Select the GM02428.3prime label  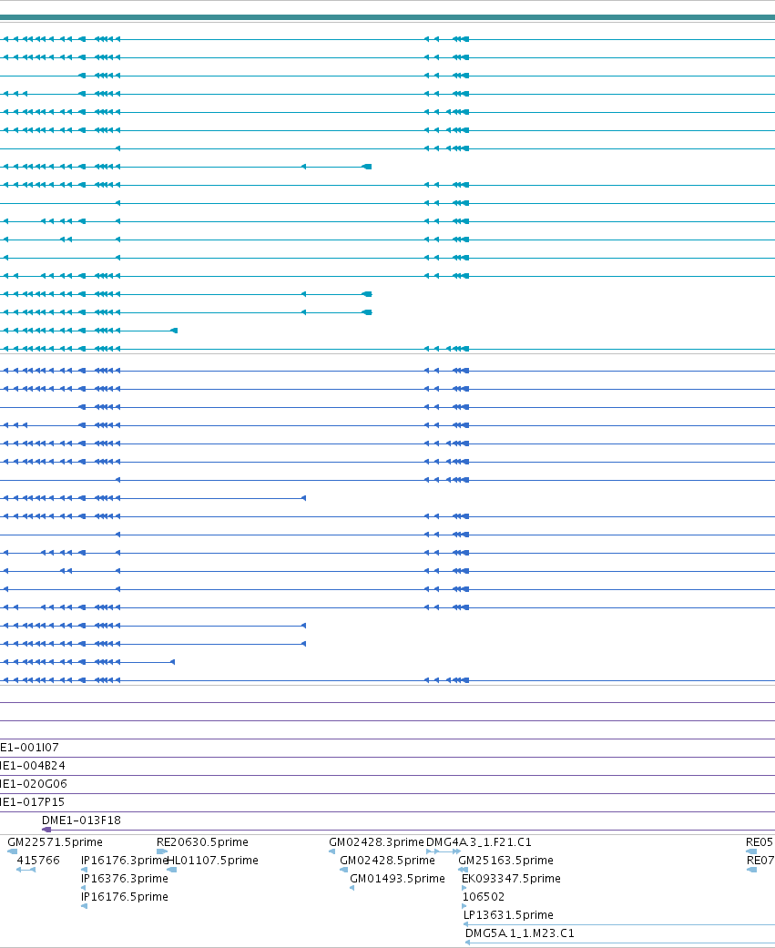(377, 841)
